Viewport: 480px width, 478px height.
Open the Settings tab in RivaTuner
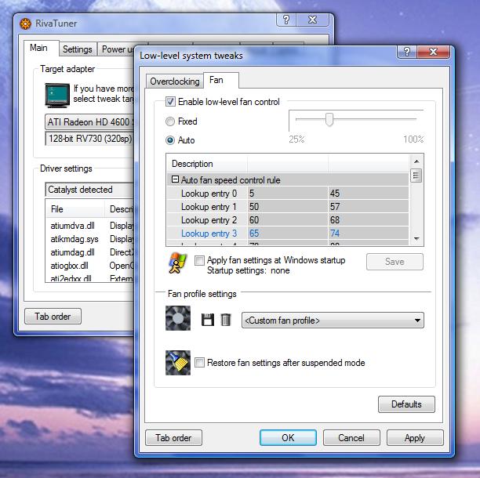click(x=77, y=49)
